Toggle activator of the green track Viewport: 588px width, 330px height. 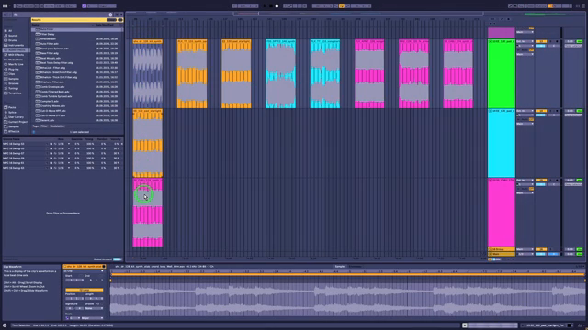(541, 41)
